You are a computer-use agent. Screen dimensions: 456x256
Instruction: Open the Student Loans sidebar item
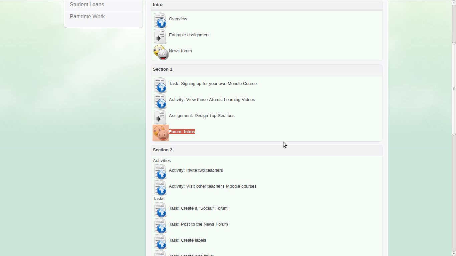tap(87, 5)
